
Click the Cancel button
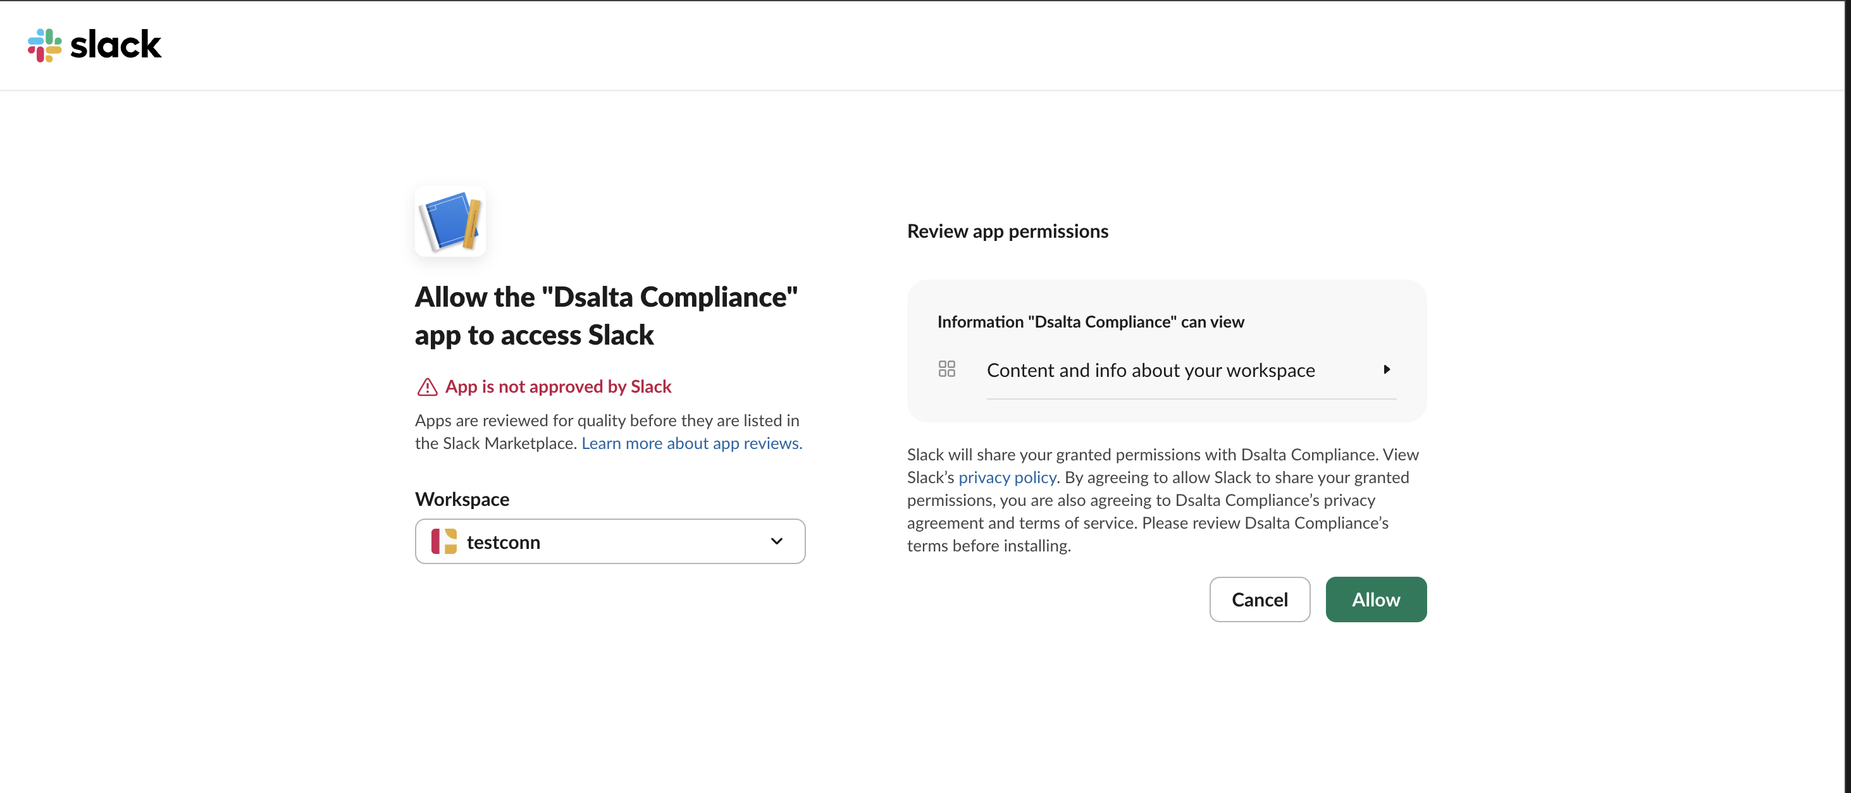pos(1260,599)
